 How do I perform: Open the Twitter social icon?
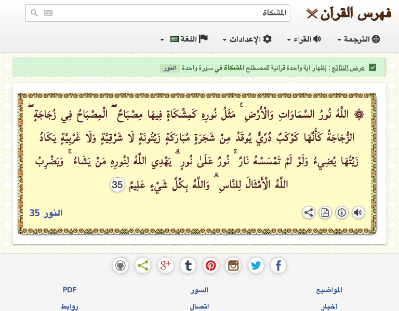tap(256, 266)
